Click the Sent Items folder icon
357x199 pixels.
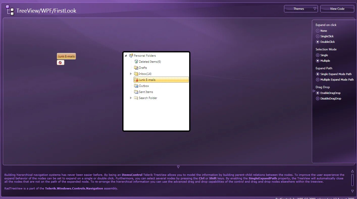pyautogui.click(x=136, y=92)
